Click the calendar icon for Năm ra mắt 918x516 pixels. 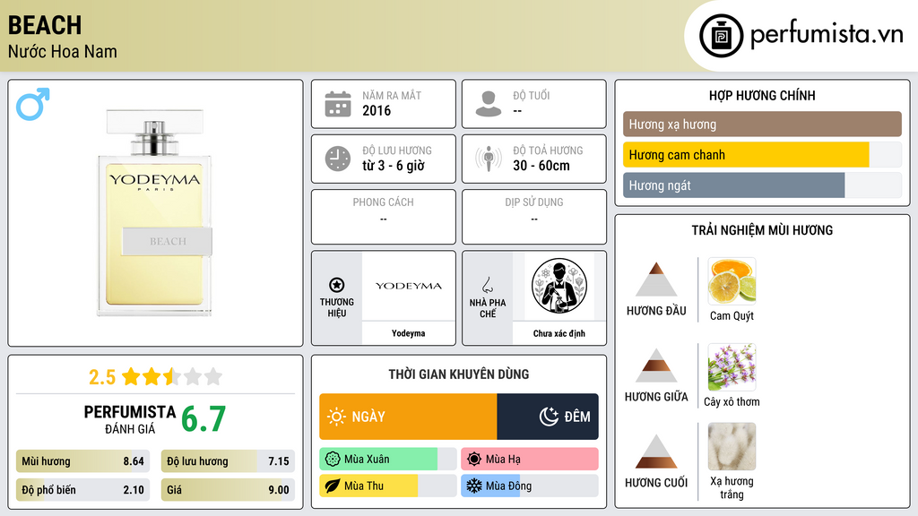(338, 104)
